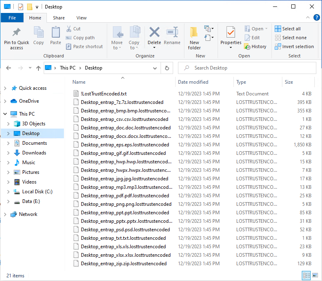Click the Cut scissors icon
This screenshot has height=281, width=322.
69,29
